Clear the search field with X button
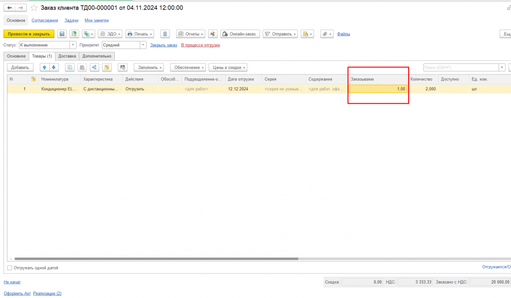Screen dimensions: 511x298 point(502,67)
